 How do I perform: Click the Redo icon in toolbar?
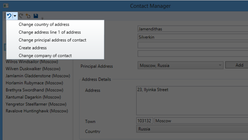[21, 16]
